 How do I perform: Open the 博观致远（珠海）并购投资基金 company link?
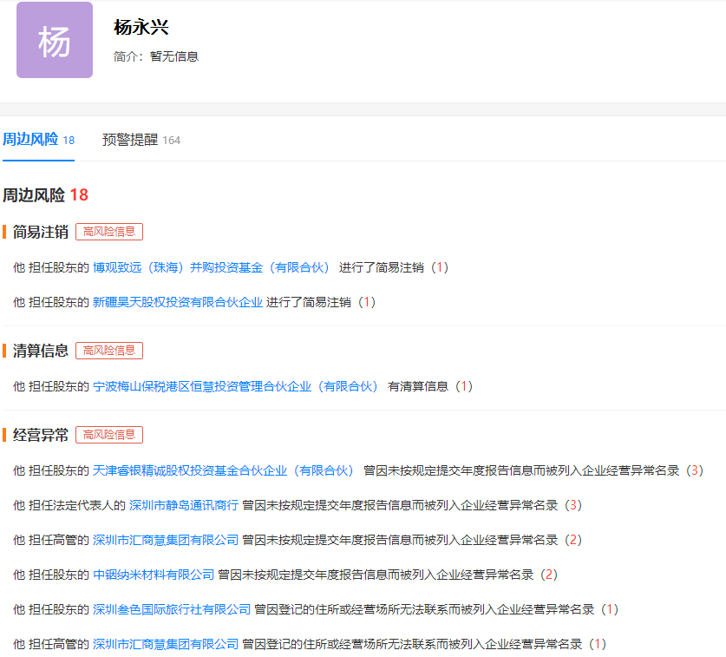click(212, 267)
